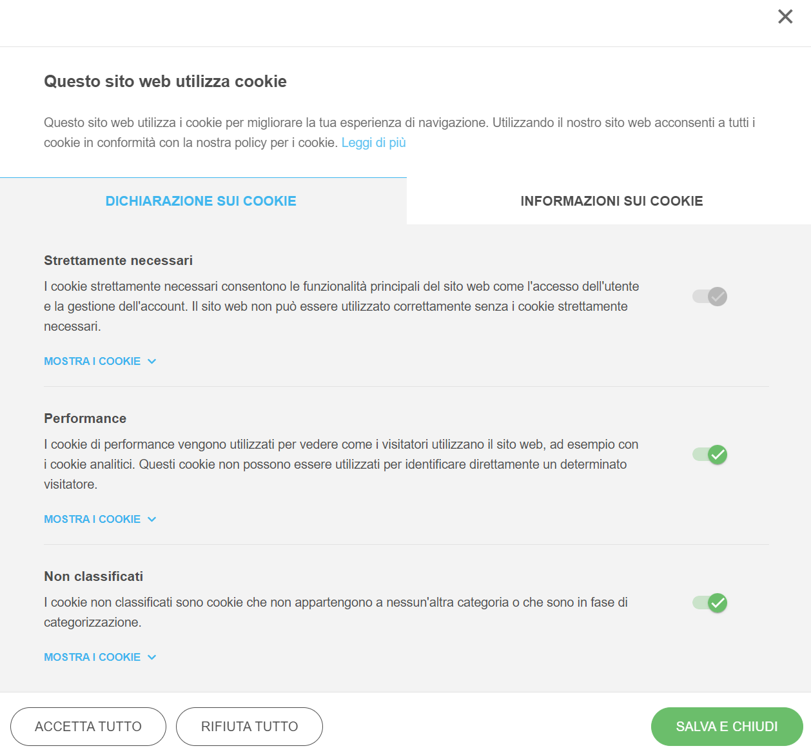Click the unclassified cookies description text

[335, 612]
